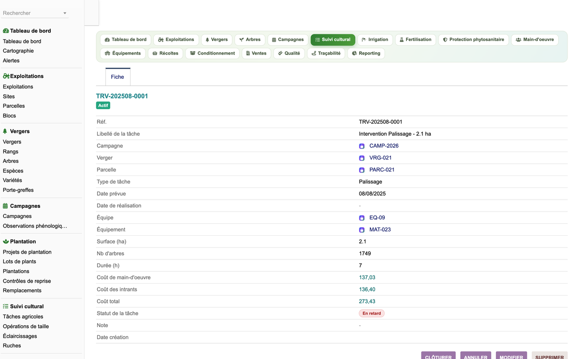
Task: Click the Tableau de bord sidebar header
Action: 27,31
